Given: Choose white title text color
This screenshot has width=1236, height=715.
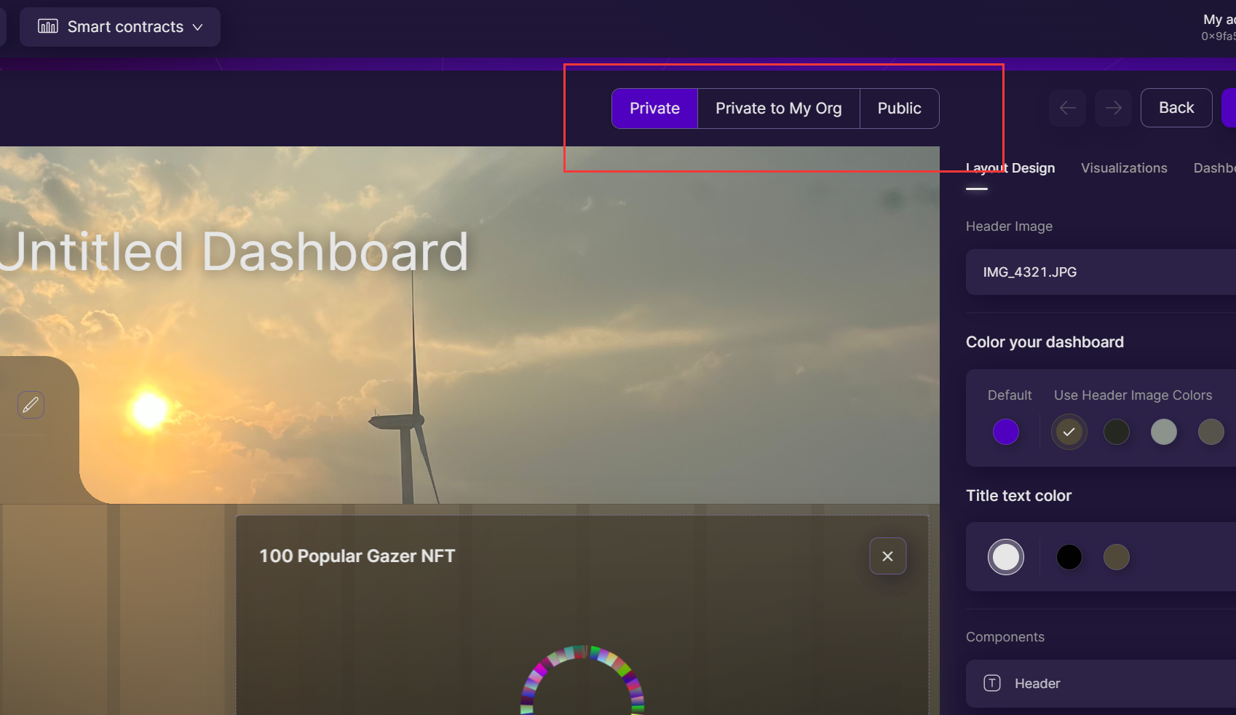Looking at the screenshot, I should pyautogui.click(x=1006, y=557).
